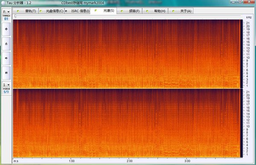Click the eject disc button

point(6,44)
